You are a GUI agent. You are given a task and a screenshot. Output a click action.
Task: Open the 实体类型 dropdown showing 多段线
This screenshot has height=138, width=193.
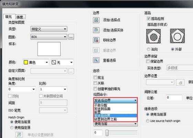click(x=180, y=68)
